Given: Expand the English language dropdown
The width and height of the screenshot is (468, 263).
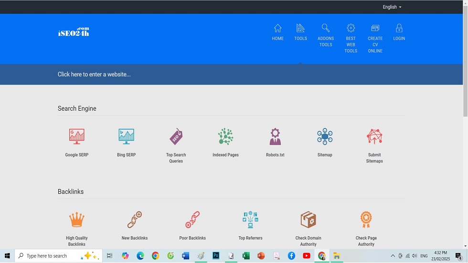Looking at the screenshot, I should point(392,7).
